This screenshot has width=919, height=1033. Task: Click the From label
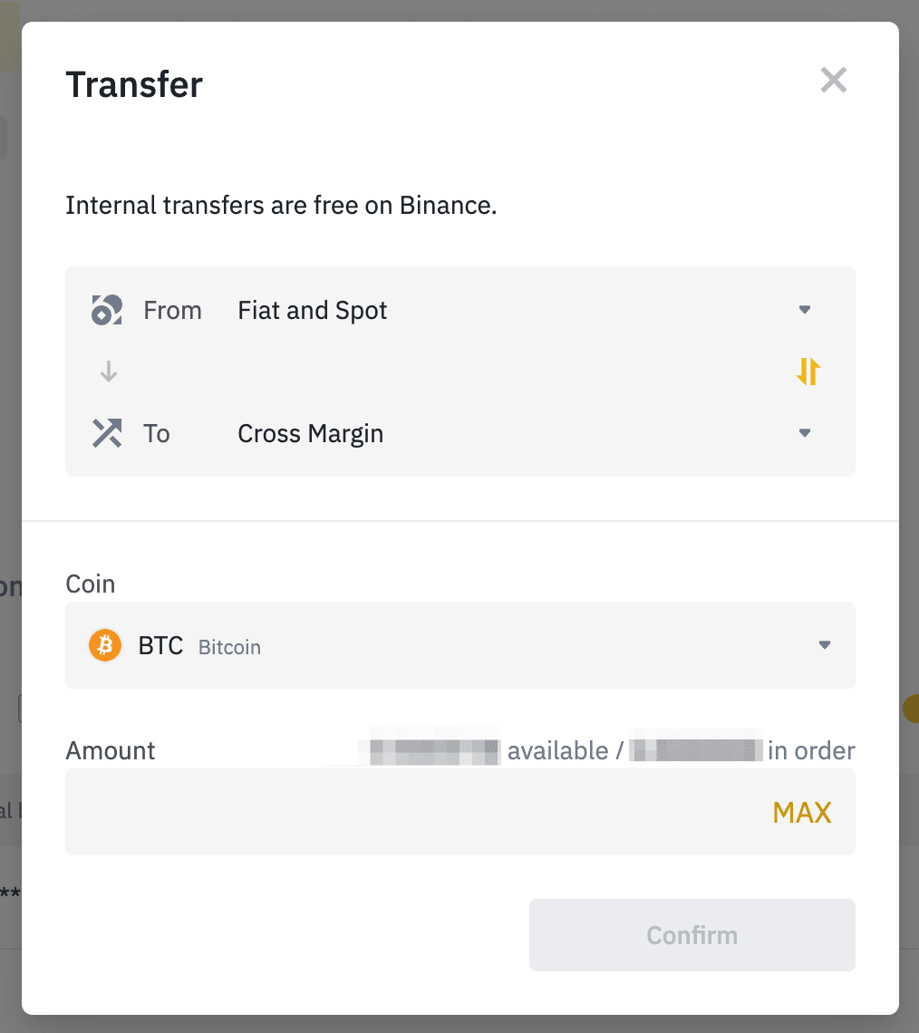[172, 311]
